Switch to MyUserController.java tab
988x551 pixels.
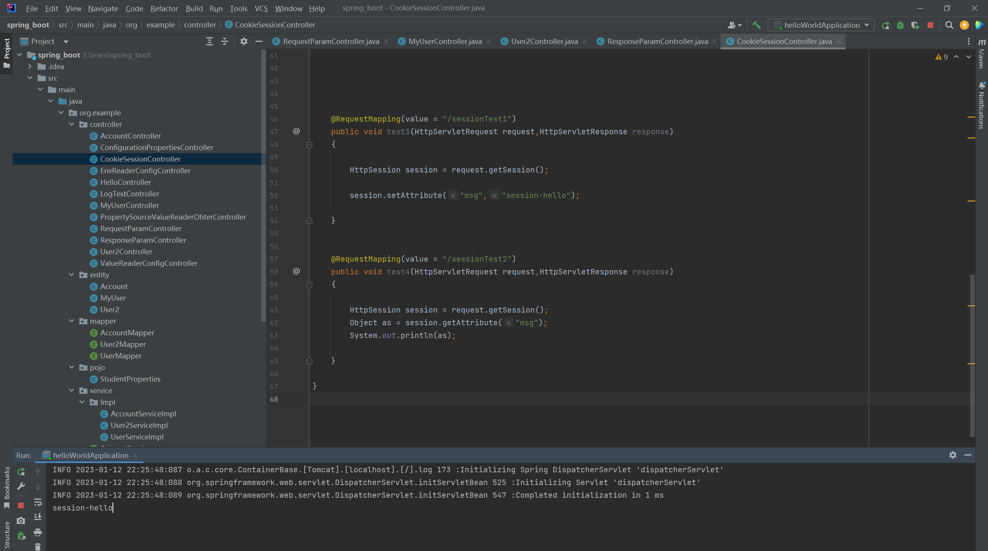(445, 41)
